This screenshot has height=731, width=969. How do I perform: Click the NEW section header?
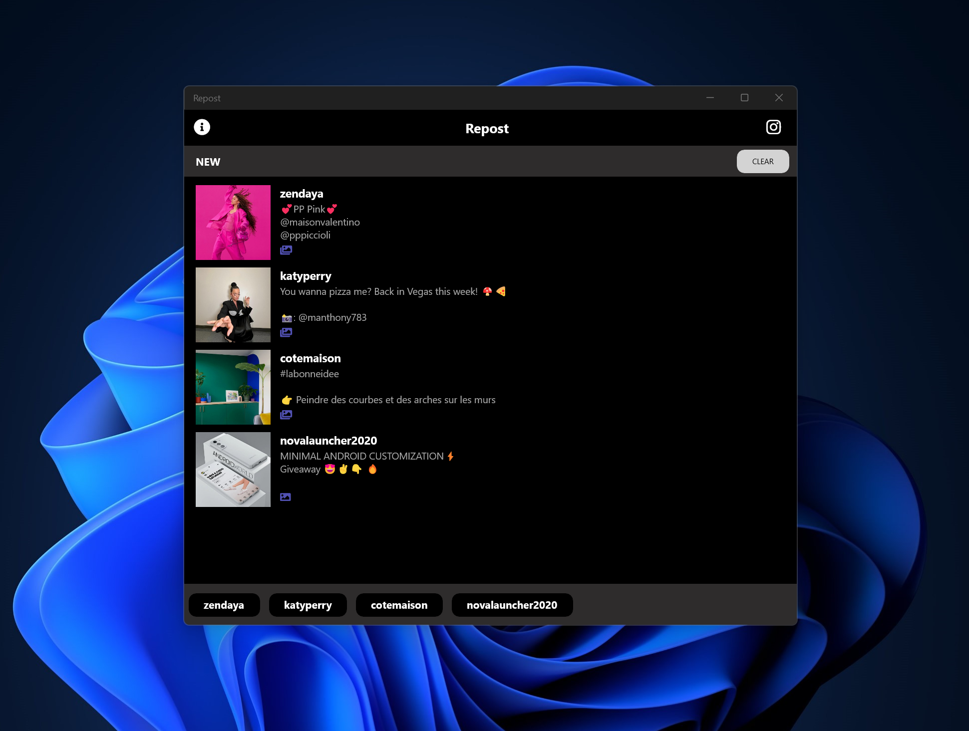click(x=207, y=162)
